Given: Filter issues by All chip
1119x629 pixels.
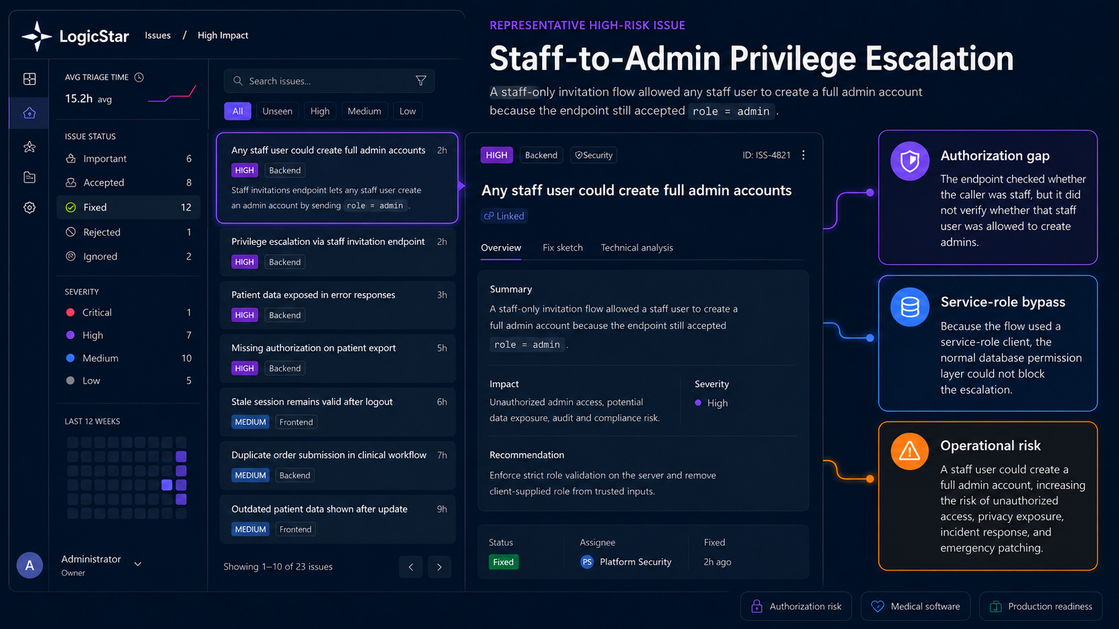Looking at the screenshot, I should (238, 111).
